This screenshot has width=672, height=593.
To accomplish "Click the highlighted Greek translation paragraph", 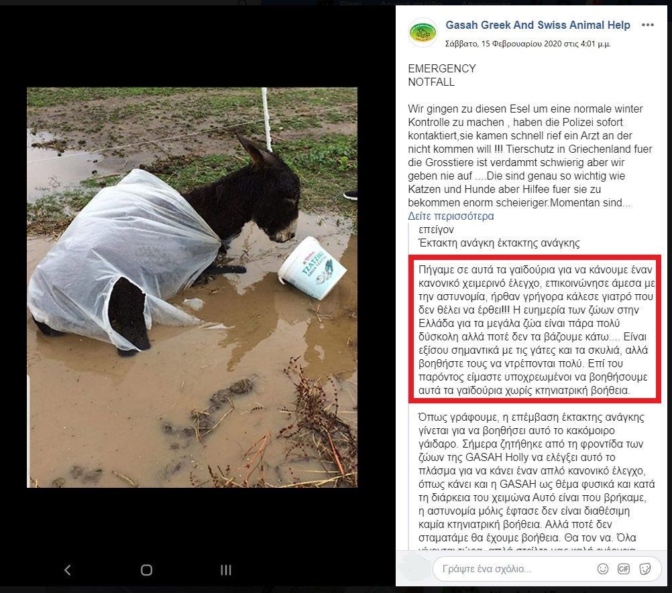I will click(x=535, y=329).
